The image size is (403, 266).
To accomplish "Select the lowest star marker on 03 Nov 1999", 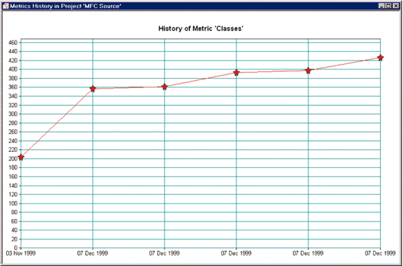I will tap(21, 157).
